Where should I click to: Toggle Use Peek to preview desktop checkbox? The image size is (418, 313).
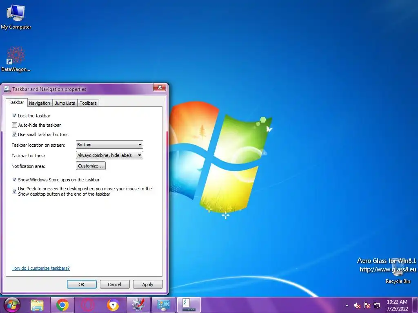coord(14,192)
